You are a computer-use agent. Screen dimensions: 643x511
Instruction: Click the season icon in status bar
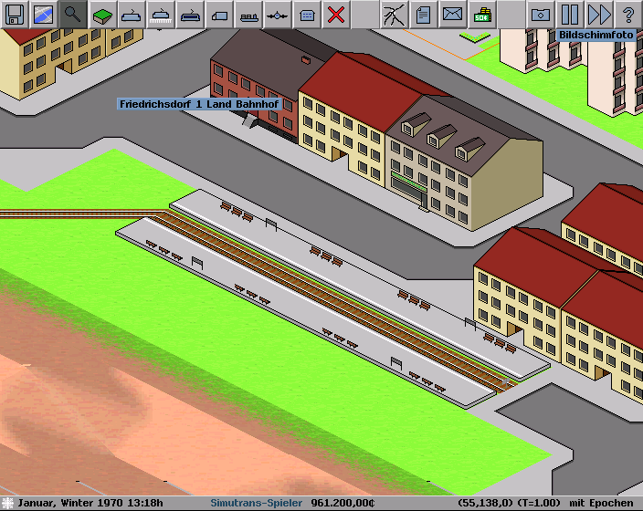click(8, 503)
